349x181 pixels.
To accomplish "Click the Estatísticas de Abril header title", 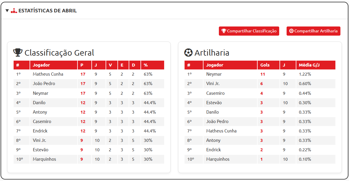I will point(48,11).
